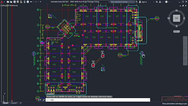Click grid bubble H on the plan
Viewport: 188px width, 106px height.
(38, 38)
